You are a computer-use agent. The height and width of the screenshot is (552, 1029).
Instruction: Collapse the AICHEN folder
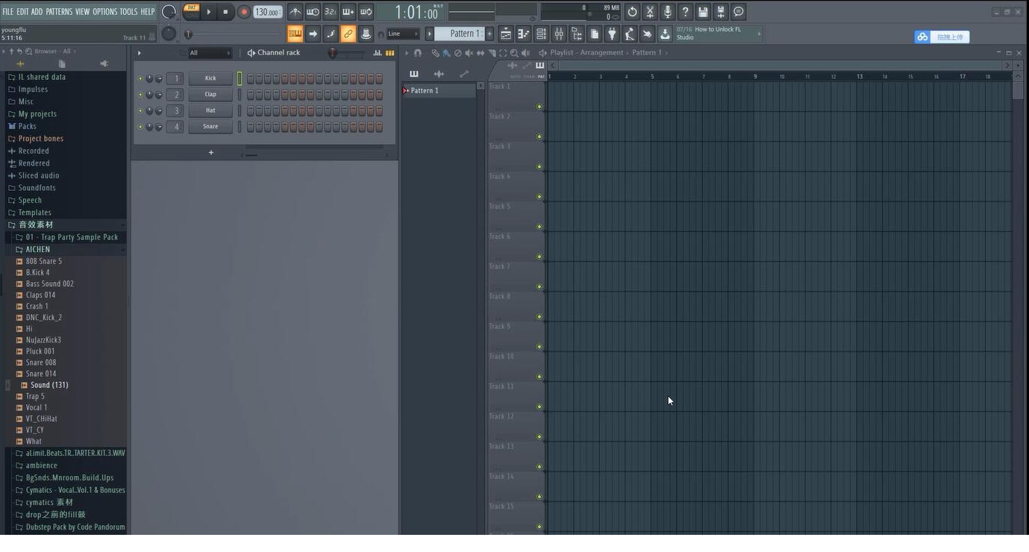point(38,249)
